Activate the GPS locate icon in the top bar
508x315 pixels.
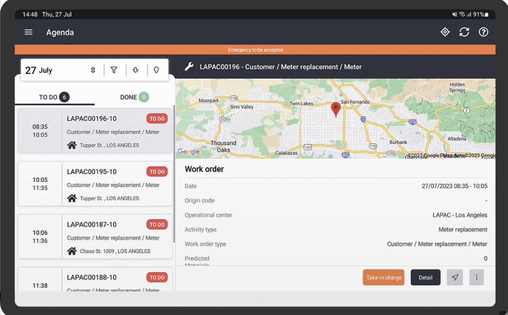[445, 32]
